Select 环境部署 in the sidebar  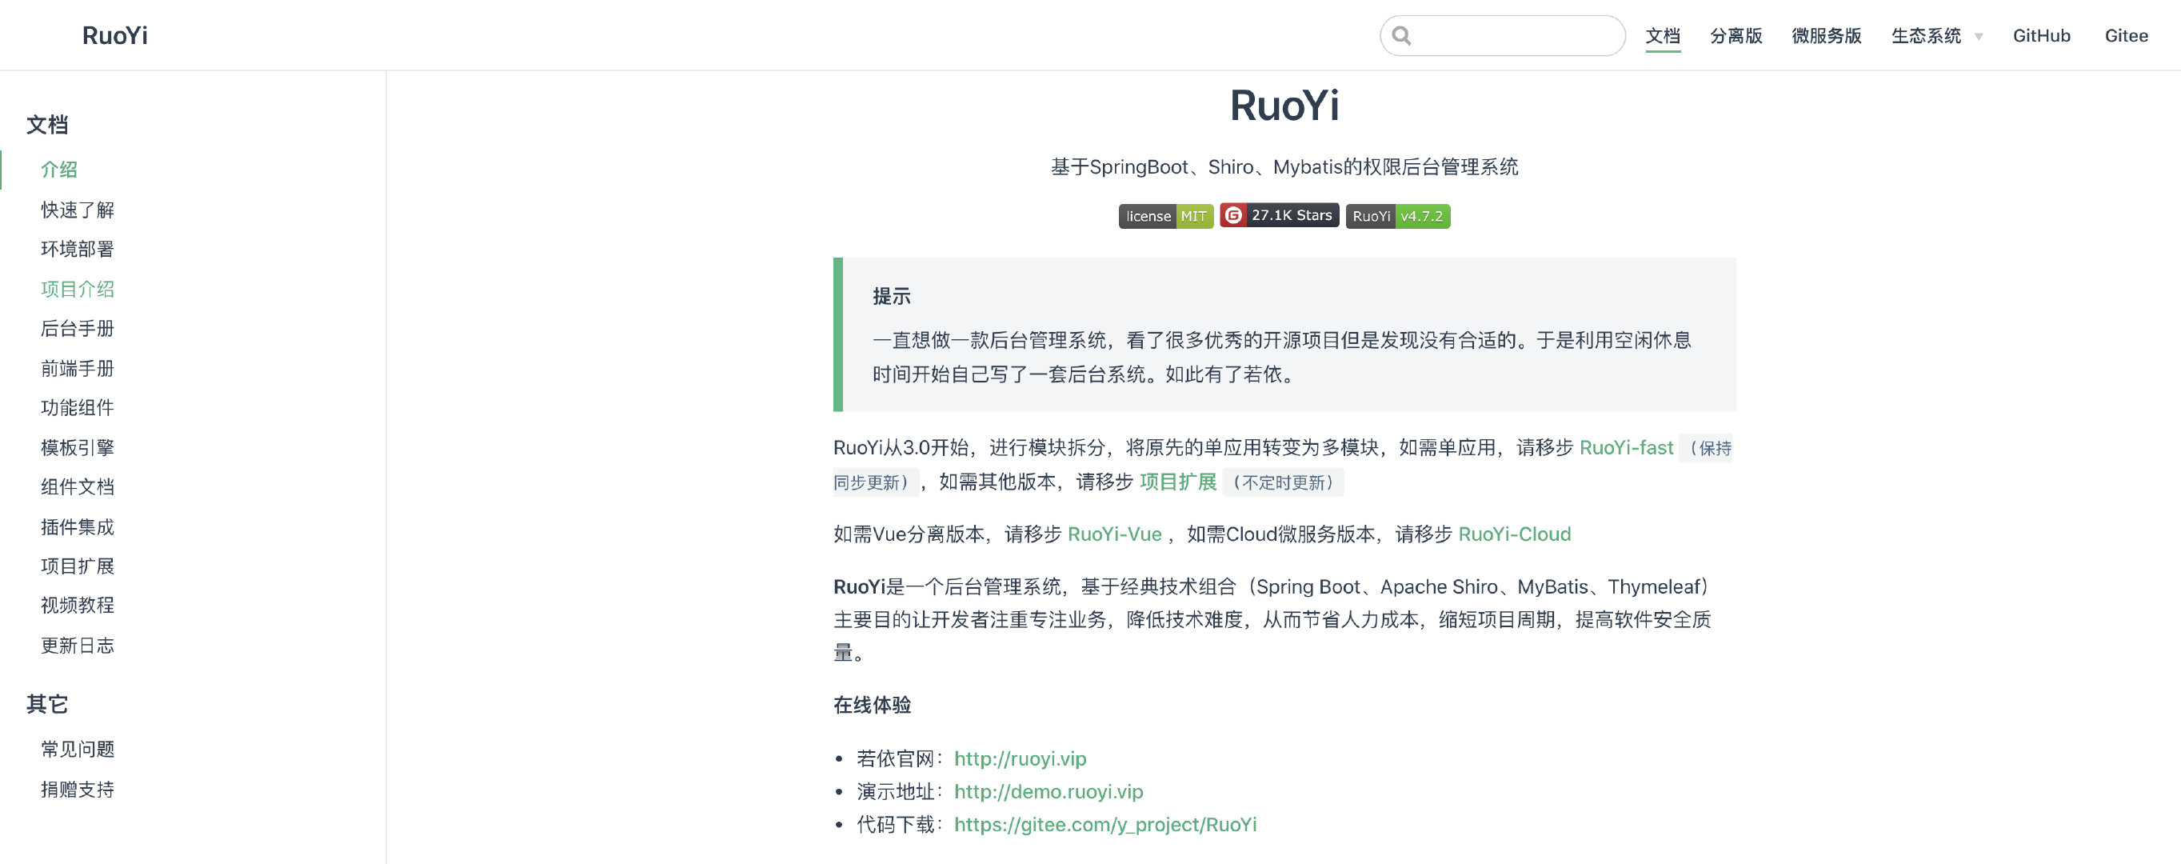point(77,249)
